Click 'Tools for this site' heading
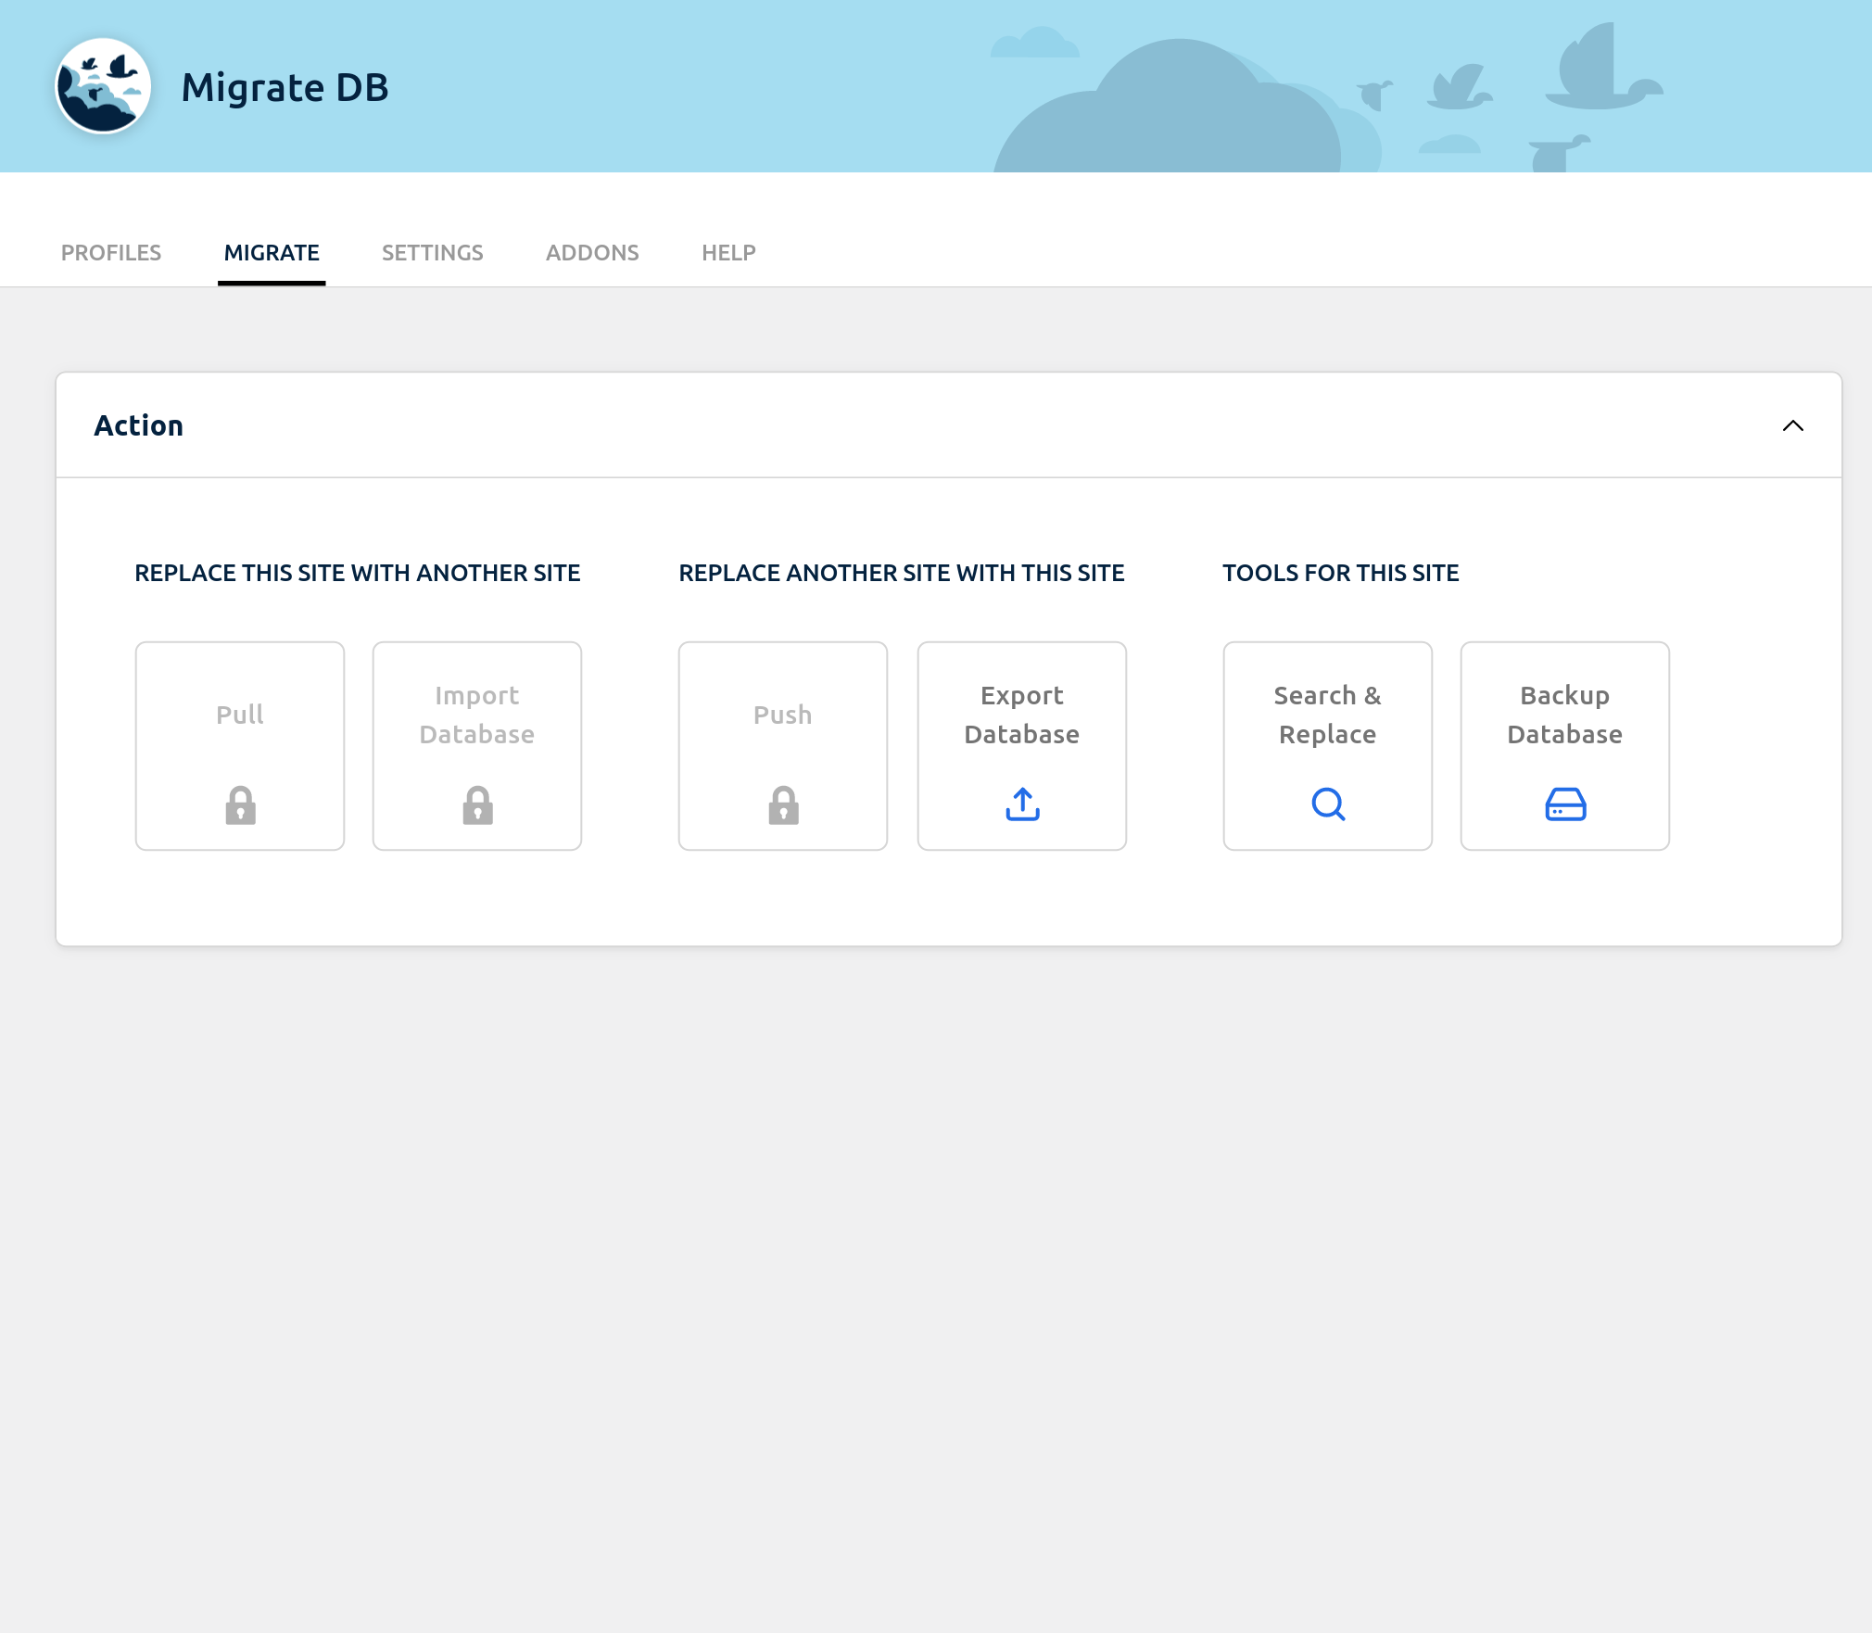Screen dimensions: 1872x1633 tap(1341, 573)
